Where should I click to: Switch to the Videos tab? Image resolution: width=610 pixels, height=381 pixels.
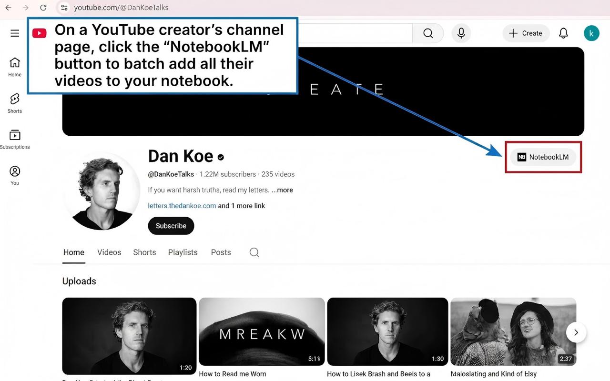coord(109,252)
